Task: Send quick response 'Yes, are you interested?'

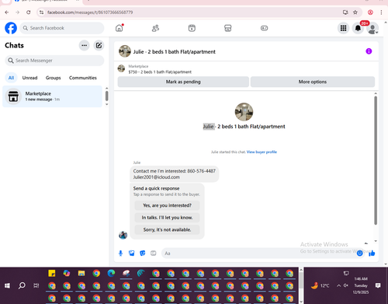Action: 167,205
